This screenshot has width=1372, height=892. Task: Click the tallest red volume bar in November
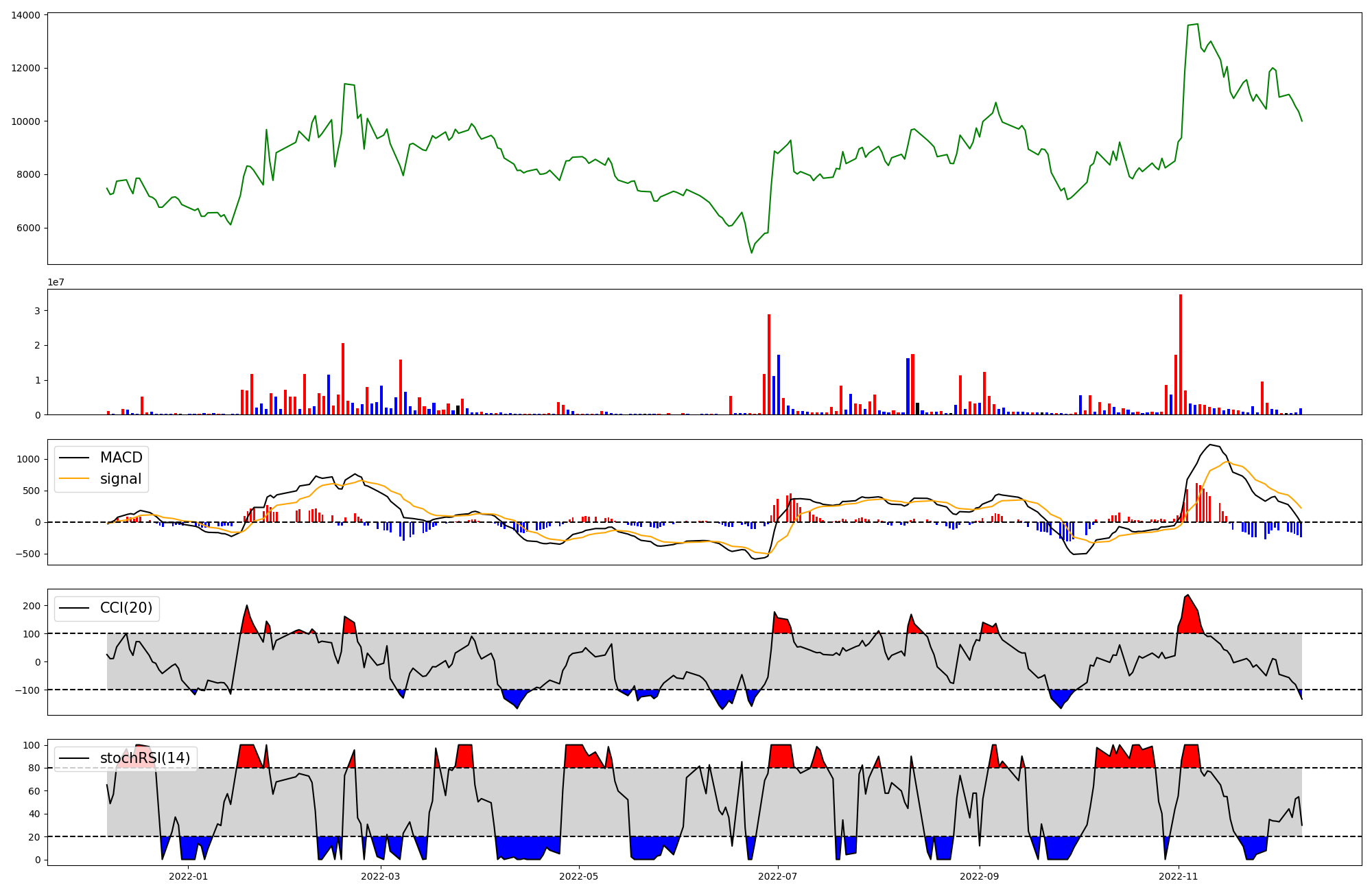pyautogui.click(x=1181, y=353)
